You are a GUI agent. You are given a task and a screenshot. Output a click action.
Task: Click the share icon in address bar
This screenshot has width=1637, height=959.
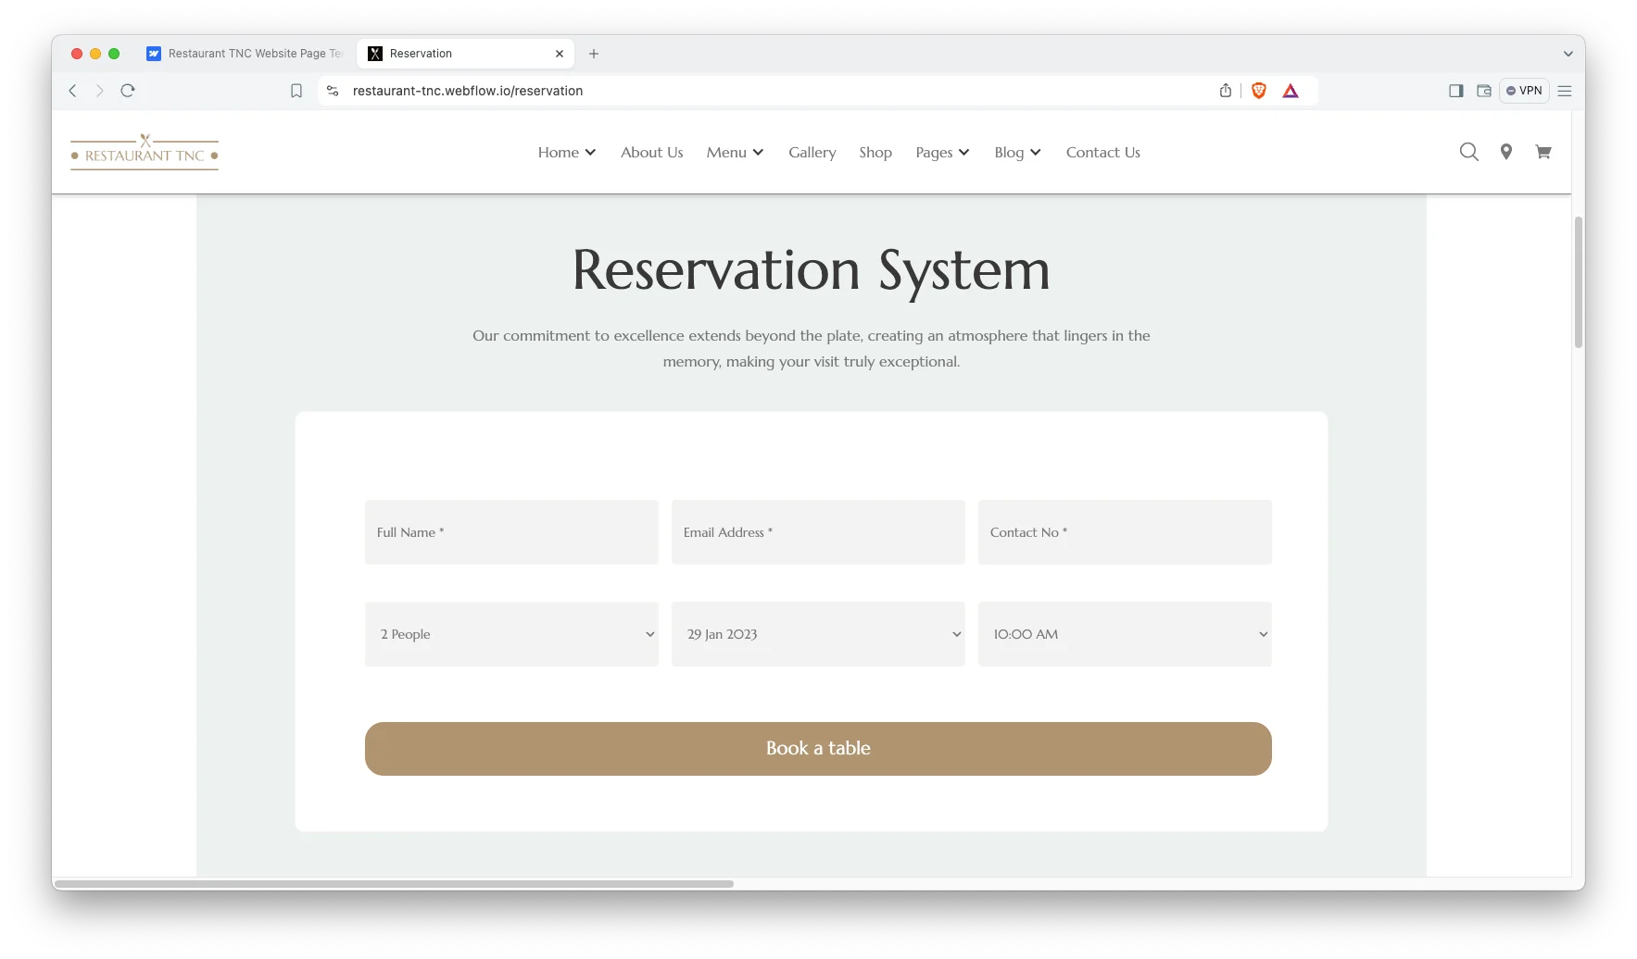tap(1226, 91)
